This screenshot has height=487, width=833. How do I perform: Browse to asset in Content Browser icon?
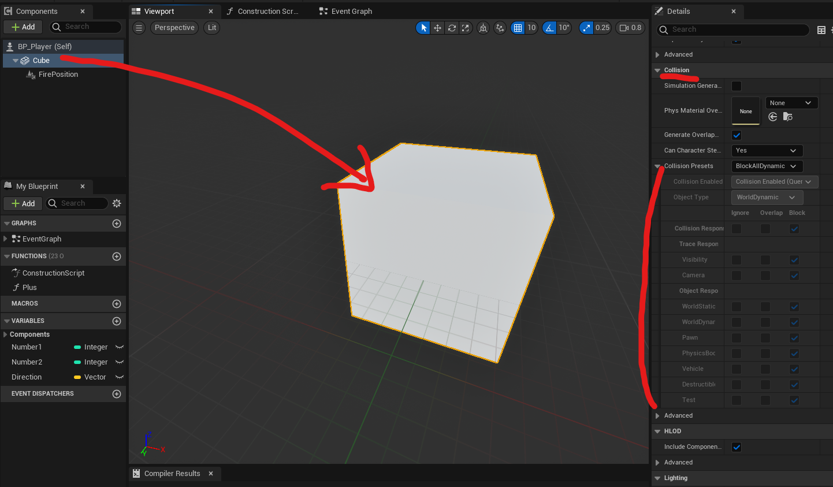click(x=788, y=117)
